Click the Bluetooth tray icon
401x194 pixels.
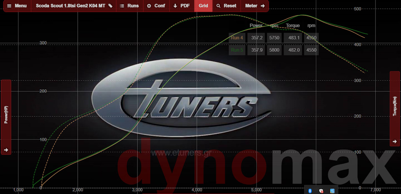point(310,191)
